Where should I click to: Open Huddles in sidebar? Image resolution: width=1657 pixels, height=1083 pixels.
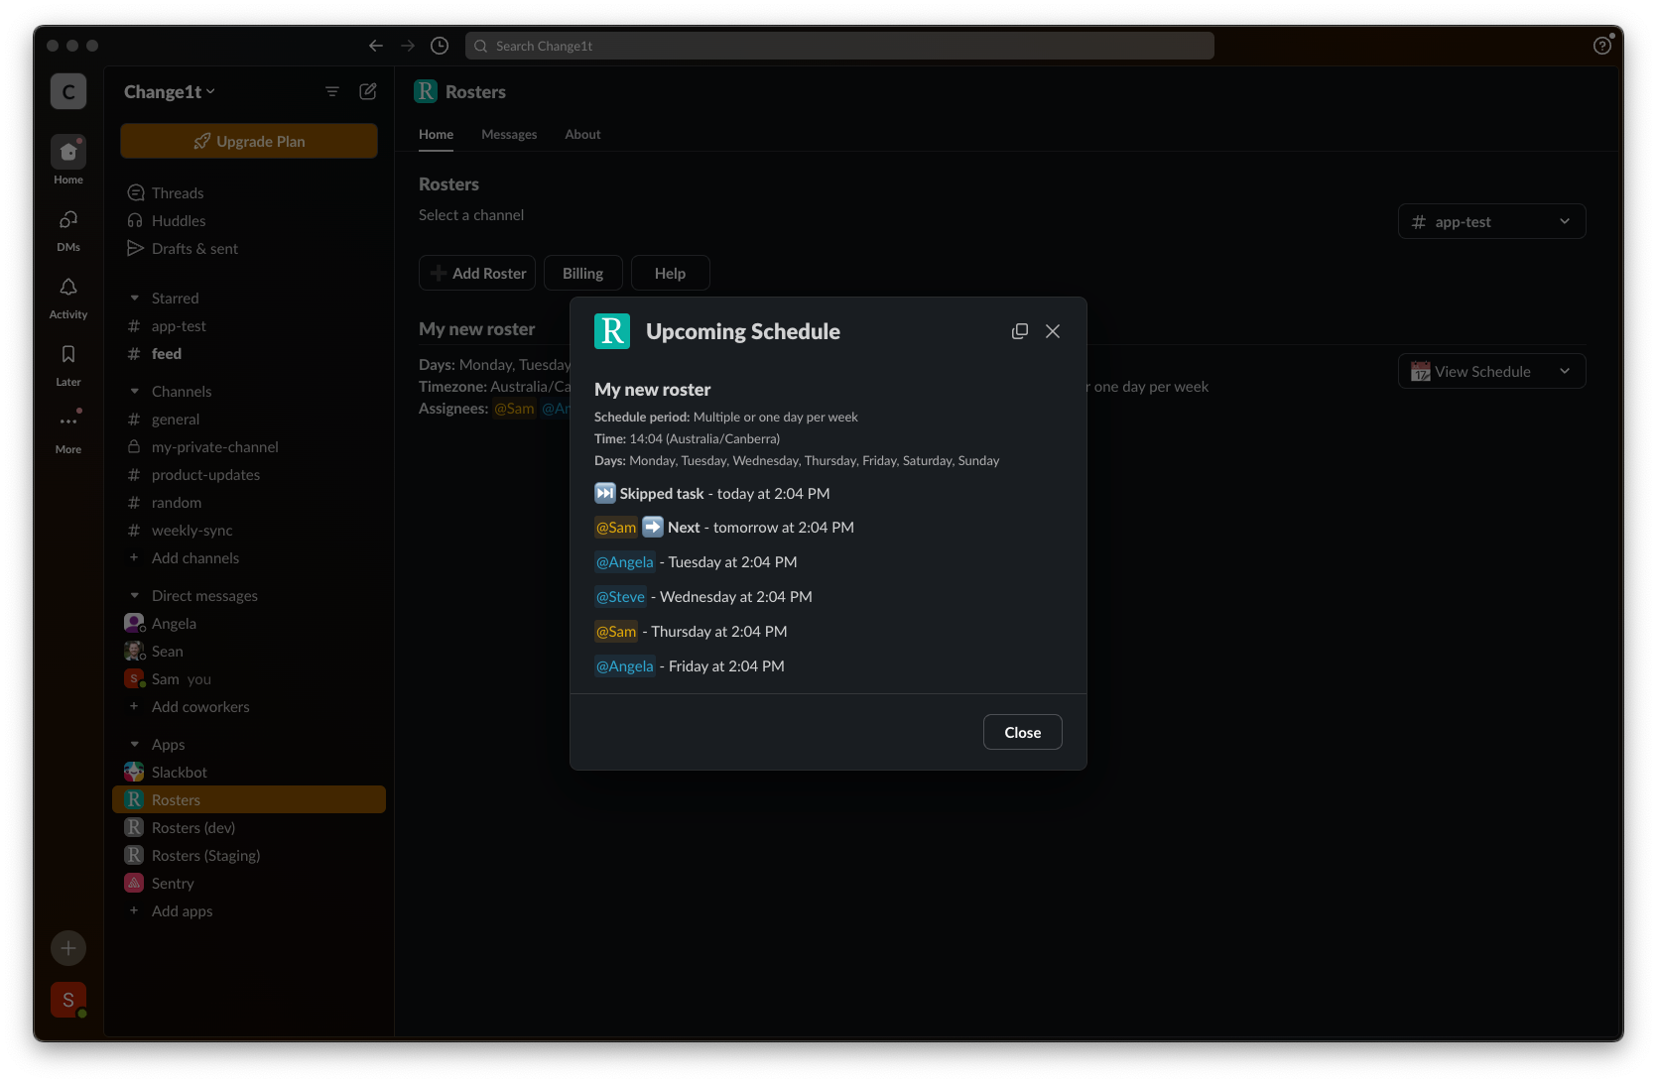[x=249, y=220]
